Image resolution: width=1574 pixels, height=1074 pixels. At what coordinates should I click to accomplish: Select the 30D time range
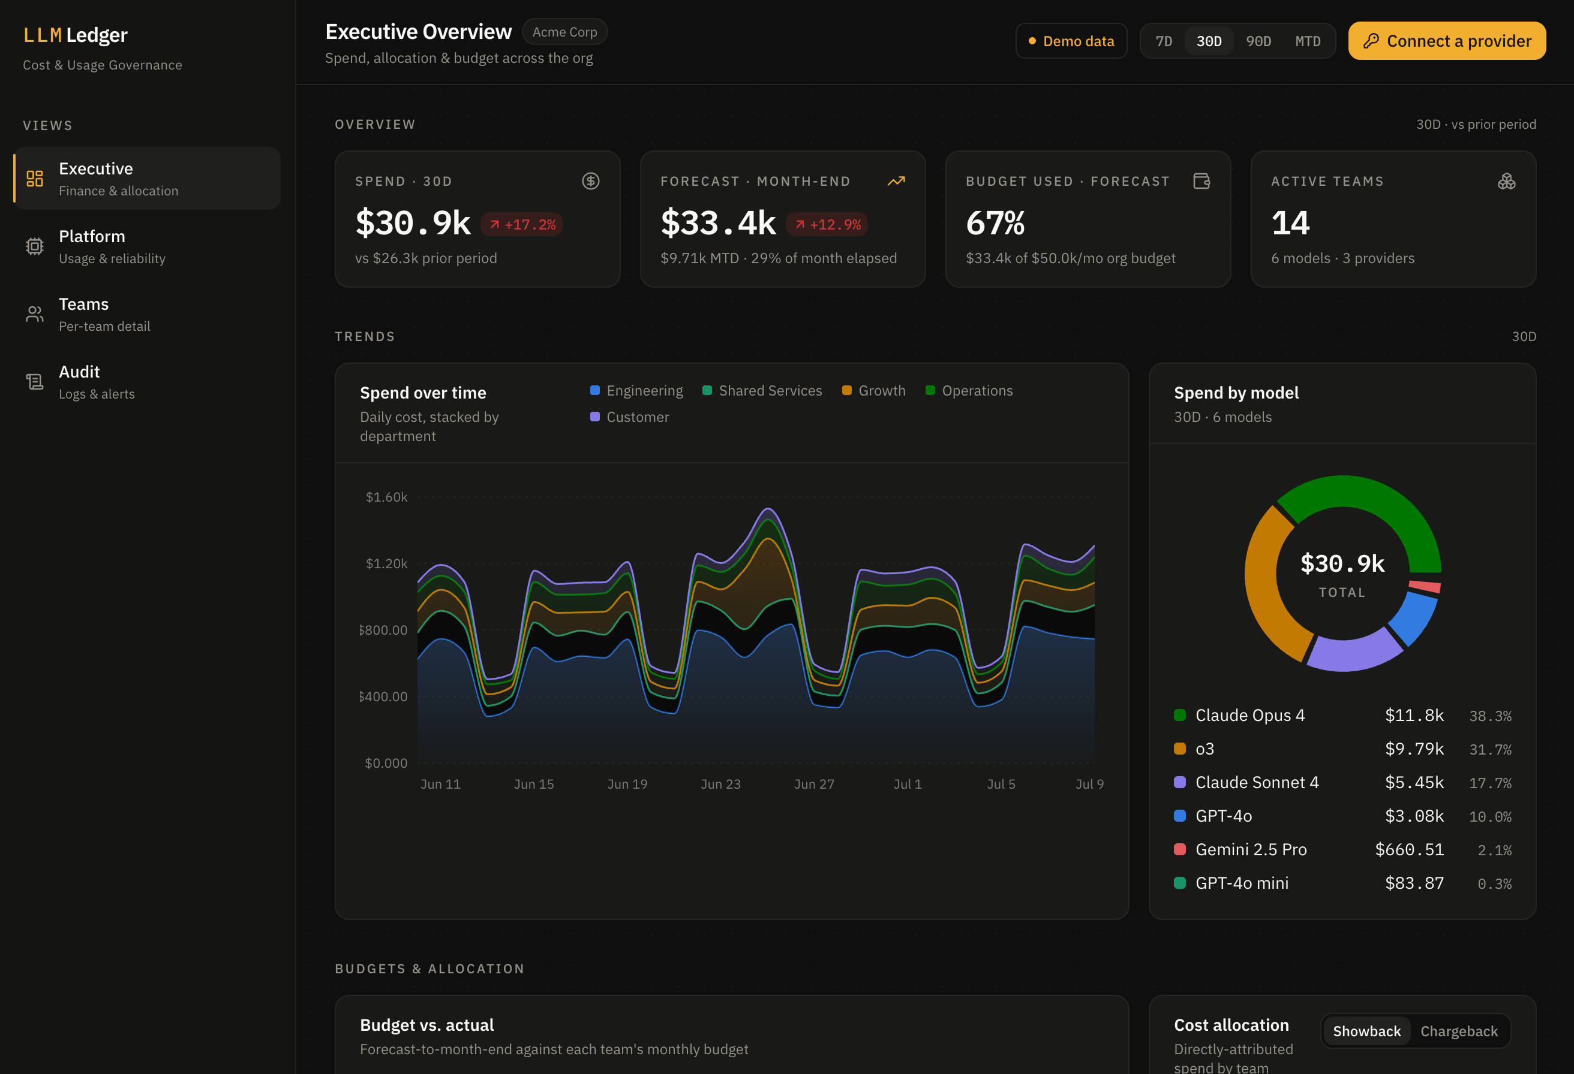point(1209,41)
